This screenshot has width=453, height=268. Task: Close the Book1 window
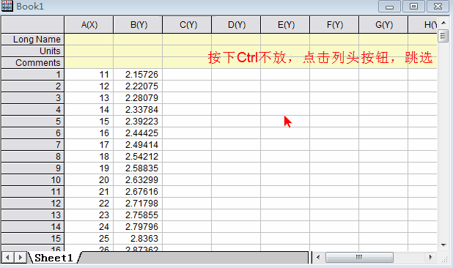click(x=438, y=7)
